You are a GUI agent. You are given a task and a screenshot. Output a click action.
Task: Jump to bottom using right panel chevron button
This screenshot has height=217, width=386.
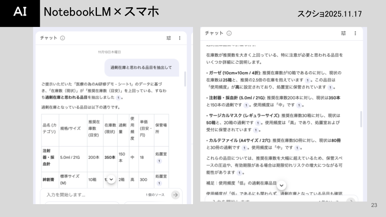(x=282, y=185)
